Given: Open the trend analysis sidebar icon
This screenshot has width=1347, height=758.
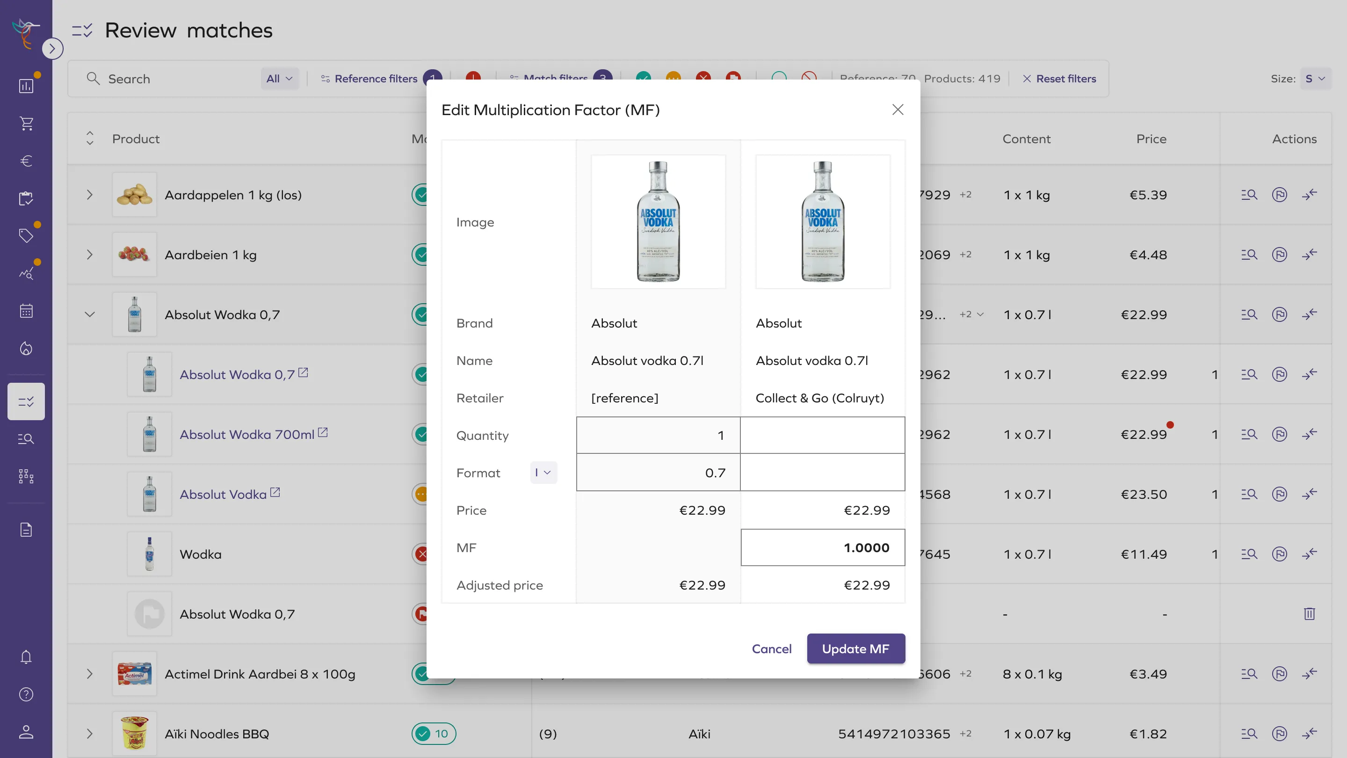Looking at the screenshot, I should coord(26,273).
